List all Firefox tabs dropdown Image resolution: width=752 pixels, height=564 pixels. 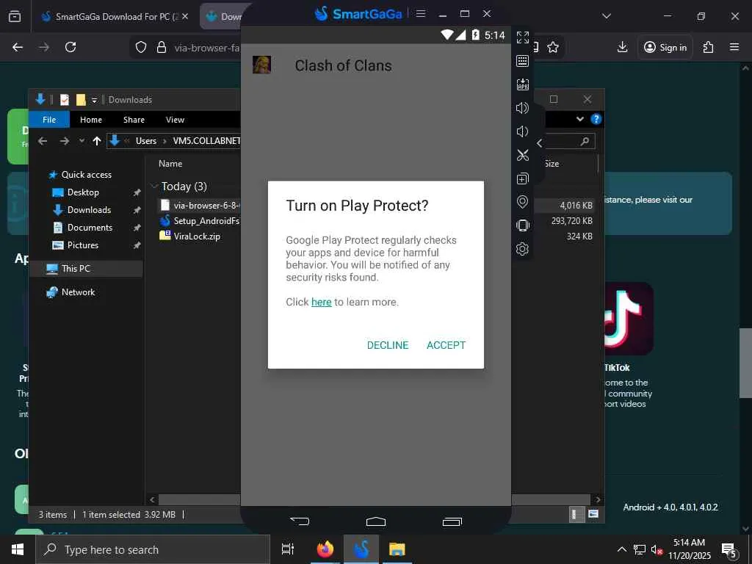click(606, 16)
